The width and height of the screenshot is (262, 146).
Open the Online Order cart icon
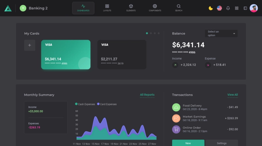tap(176, 129)
